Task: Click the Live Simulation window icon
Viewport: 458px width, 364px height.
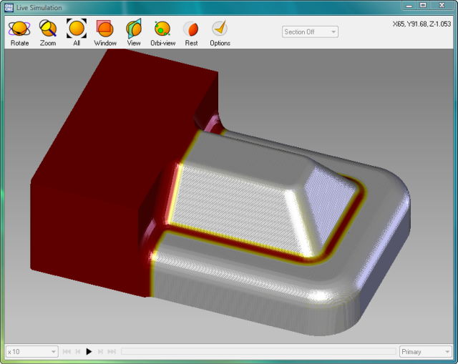Action: [x=9, y=6]
